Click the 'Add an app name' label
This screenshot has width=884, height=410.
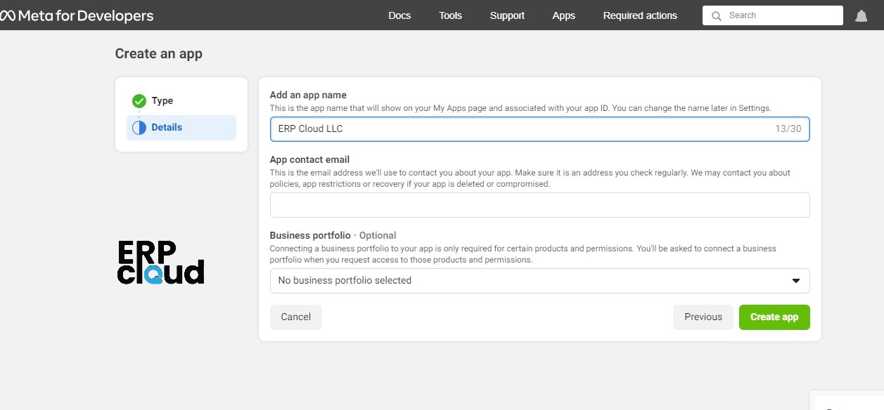[308, 95]
